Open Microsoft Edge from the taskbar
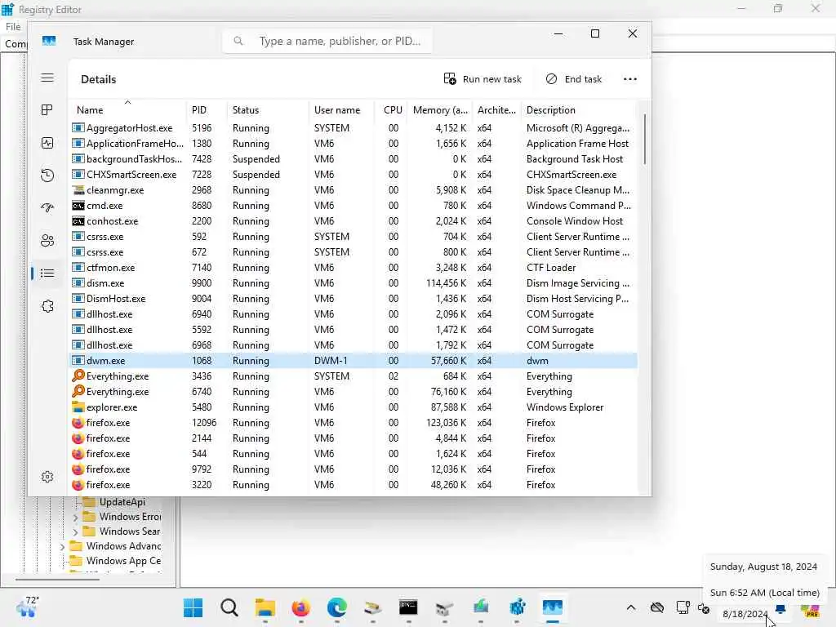Image resolution: width=836 pixels, height=627 pixels. coord(337,607)
